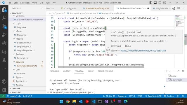Expand the TIMELINE section
The width and height of the screenshot is (187, 105).
point(27,92)
